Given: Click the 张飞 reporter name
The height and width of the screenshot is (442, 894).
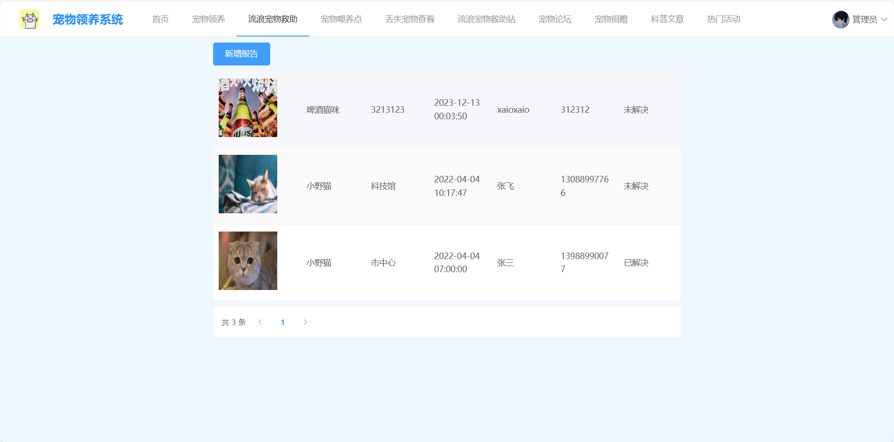Looking at the screenshot, I should [505, 186].
